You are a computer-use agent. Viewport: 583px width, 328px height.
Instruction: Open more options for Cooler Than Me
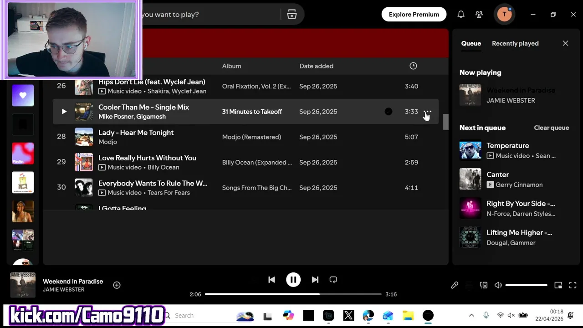(427, 112)
